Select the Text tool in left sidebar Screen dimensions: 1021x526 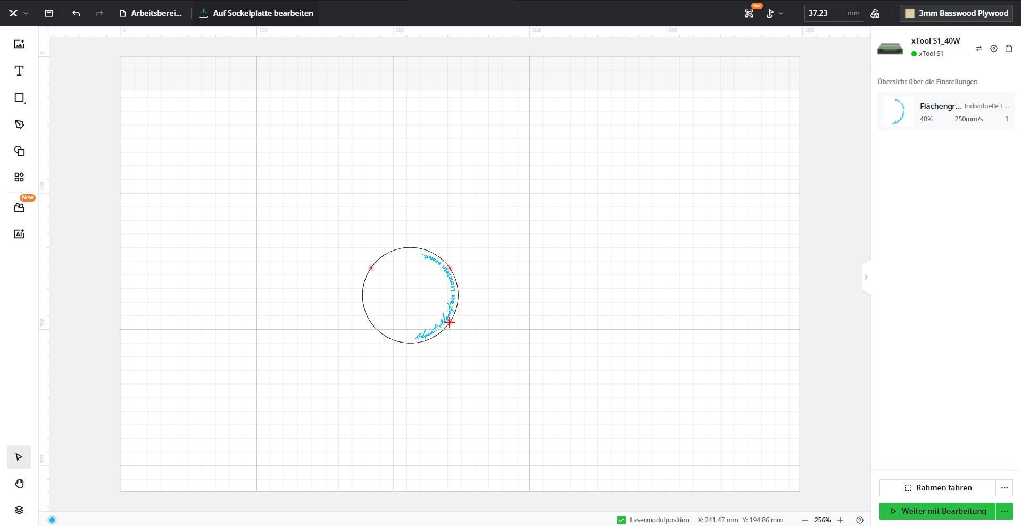pyautogui.click(x=19, y=71)
